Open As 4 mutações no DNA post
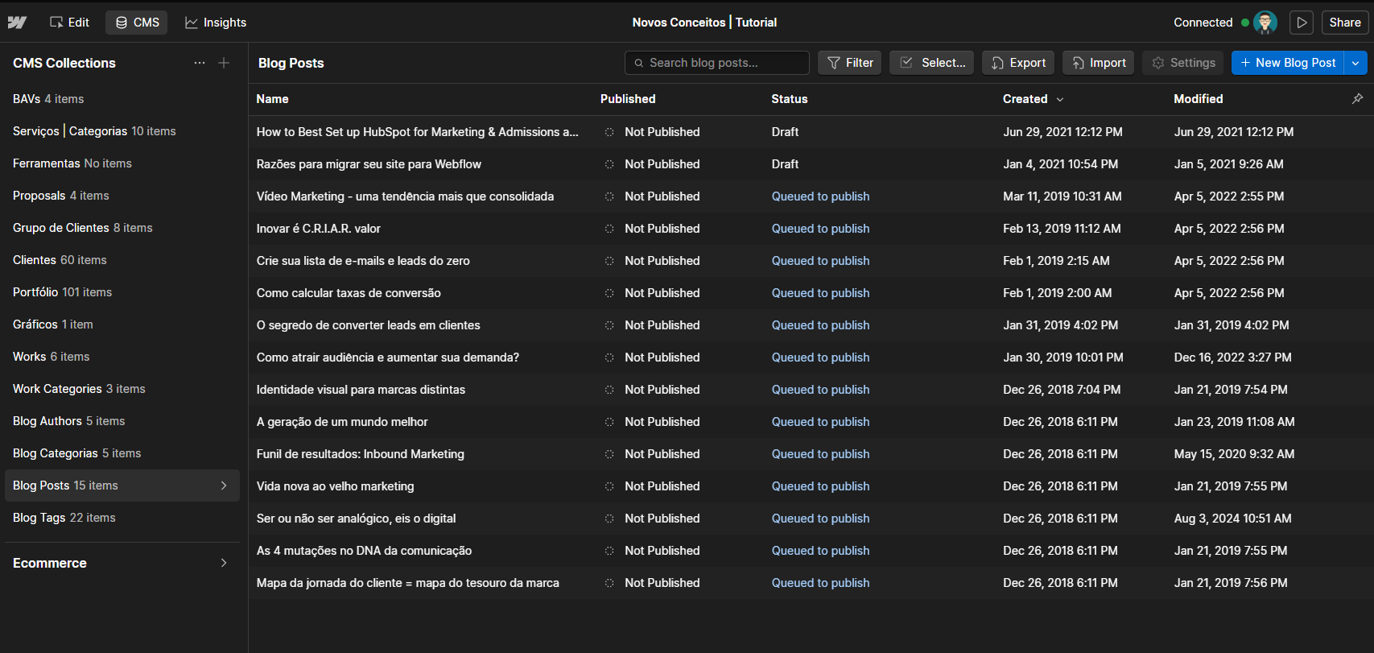This screenshot has width=1374, height=653. tap(364, 551)
